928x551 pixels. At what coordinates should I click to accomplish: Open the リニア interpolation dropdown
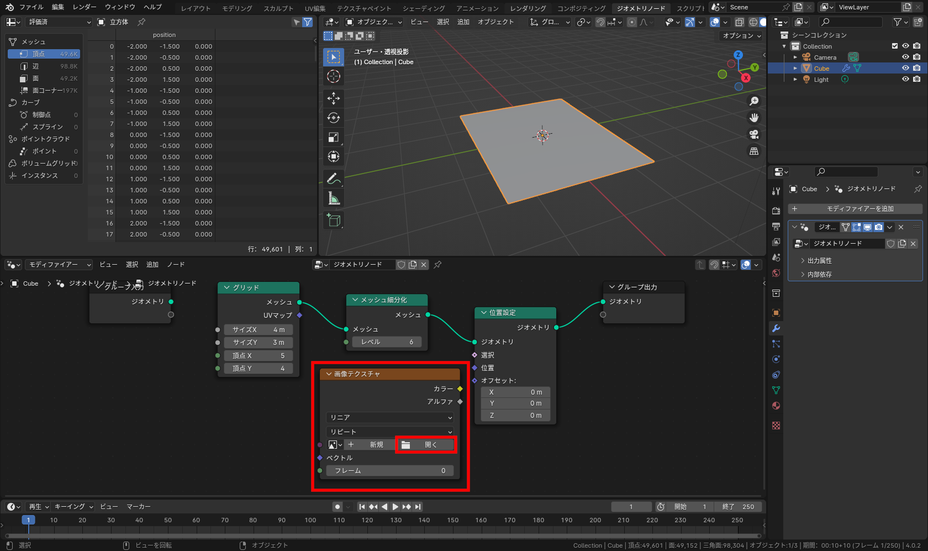click(390, 417)
